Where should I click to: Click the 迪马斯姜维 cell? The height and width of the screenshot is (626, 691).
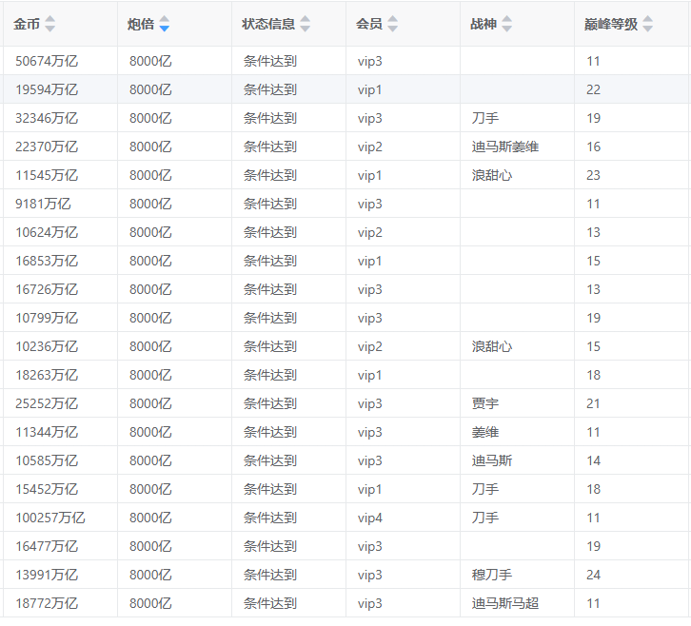[505, 147]
